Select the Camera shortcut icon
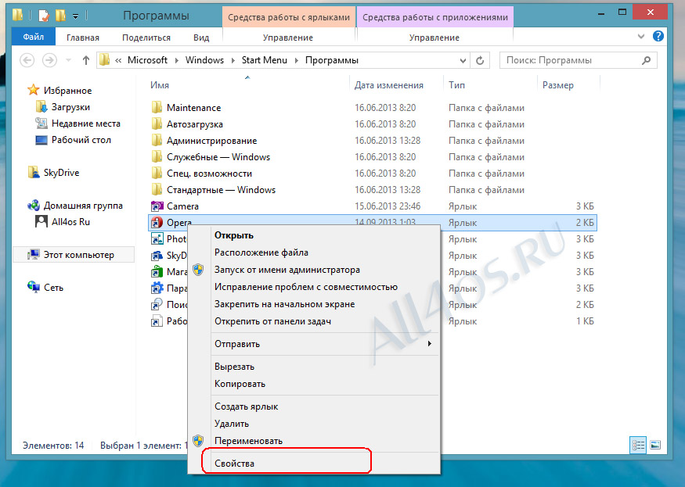The width and height of the screenshot is (685, 487). (157, 206)
